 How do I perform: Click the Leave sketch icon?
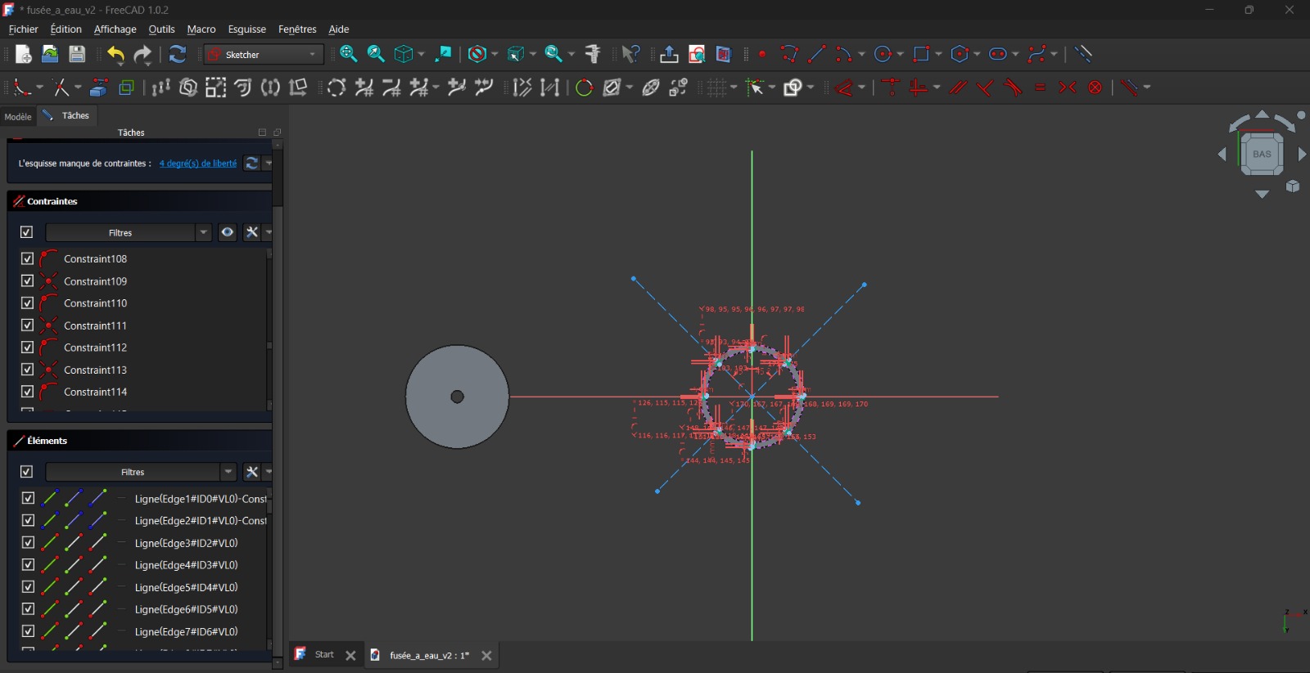click(x=669, y=55)
